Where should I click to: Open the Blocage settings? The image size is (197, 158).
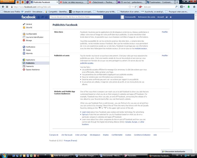[29, 41]
